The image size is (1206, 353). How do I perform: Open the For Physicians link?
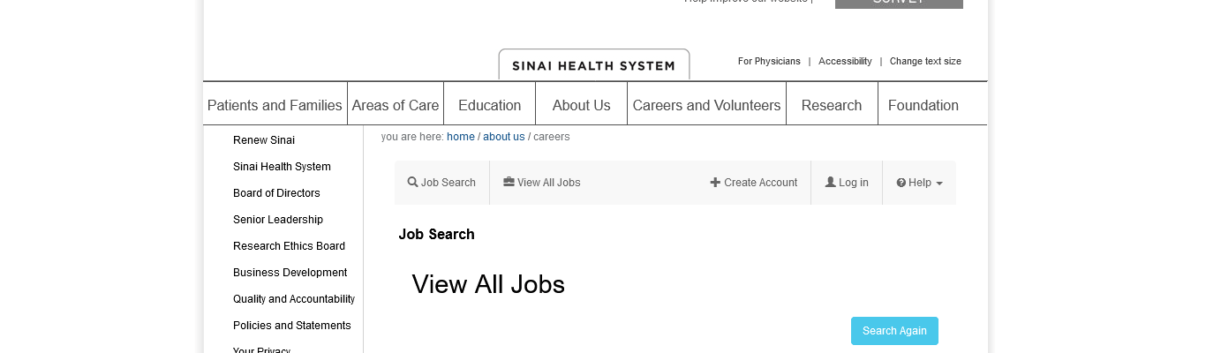pyautogui.click(x=769, y=62)
